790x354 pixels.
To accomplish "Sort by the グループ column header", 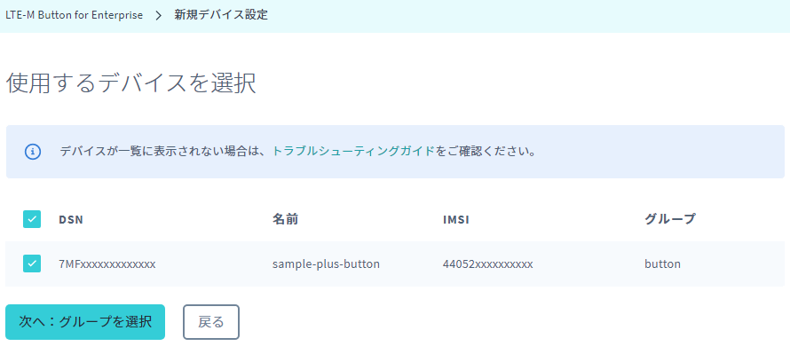I will click(x=670, y=219).
